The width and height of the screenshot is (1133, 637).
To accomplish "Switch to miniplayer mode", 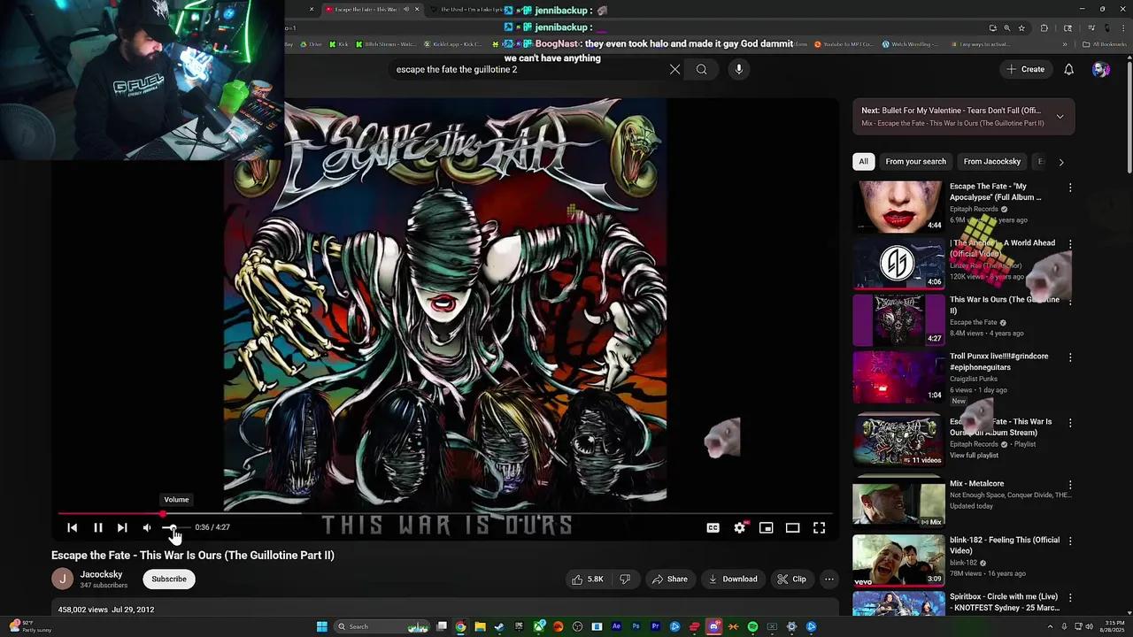I will [767, 527].
